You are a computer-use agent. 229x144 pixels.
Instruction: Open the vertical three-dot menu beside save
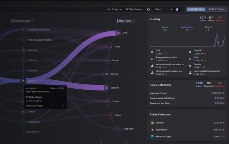[182, 9]
